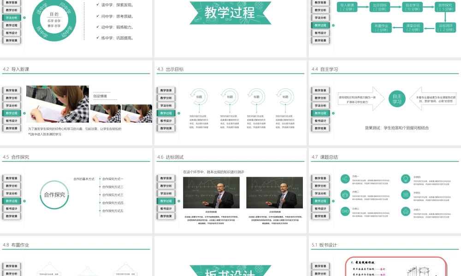Select the 教学过程 tab in slide 4.2 导入新课
The image size is (461, 276).
point(12,113)
